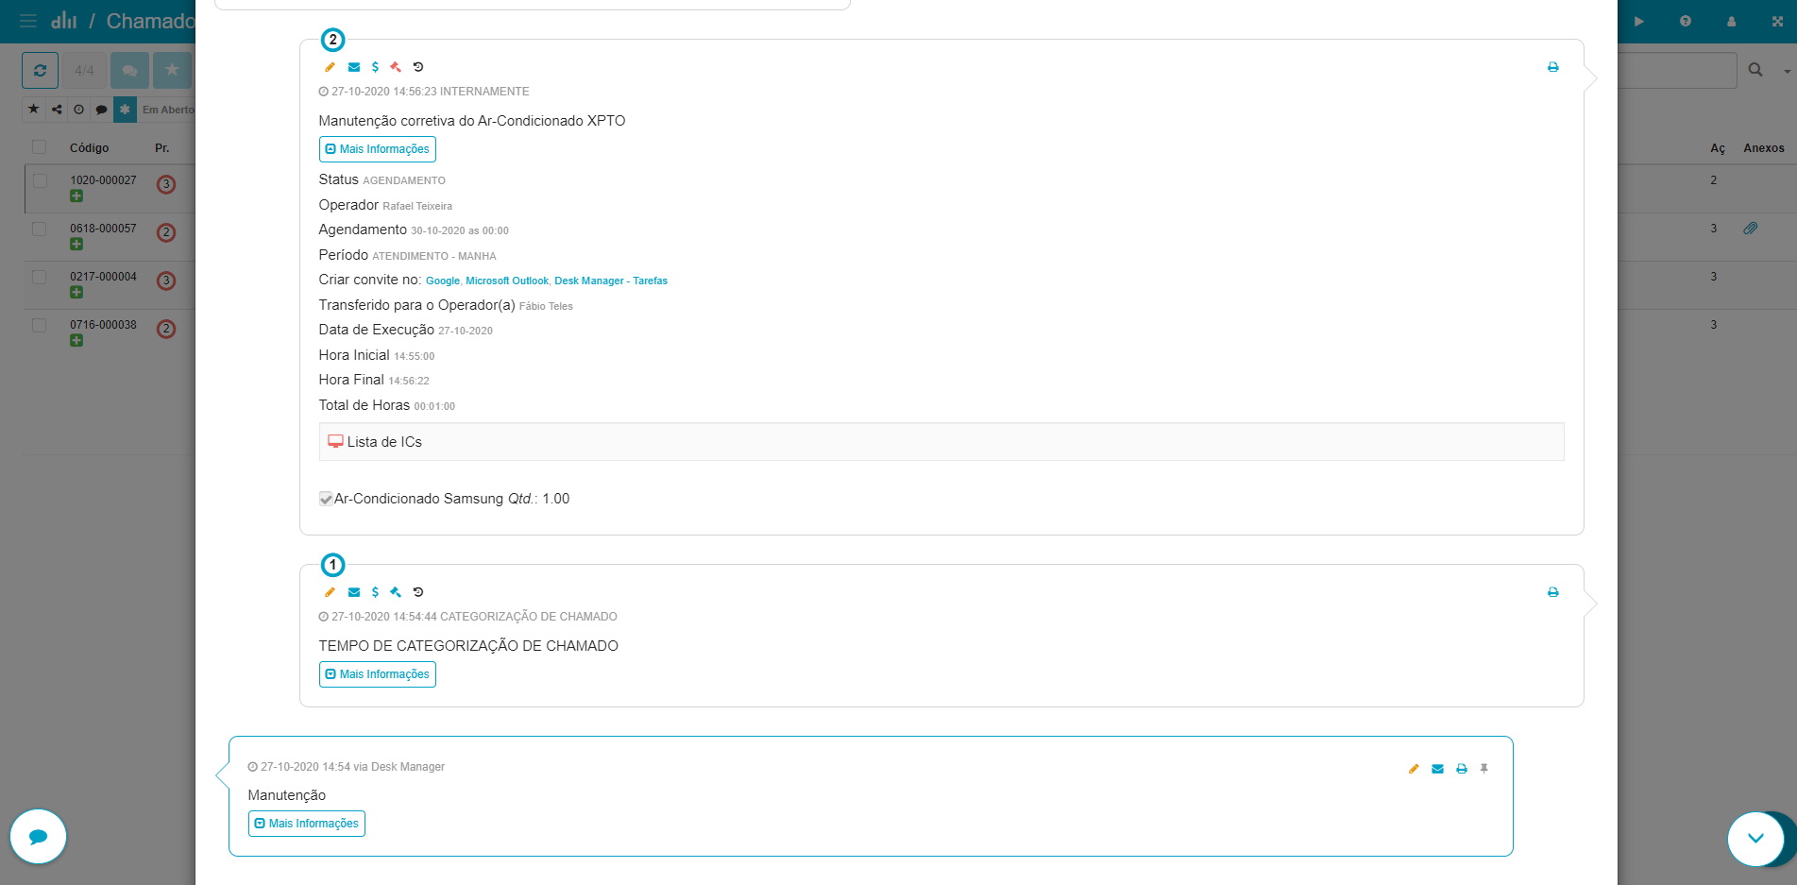Print action 1 with the printer icon

(1553, 592)
